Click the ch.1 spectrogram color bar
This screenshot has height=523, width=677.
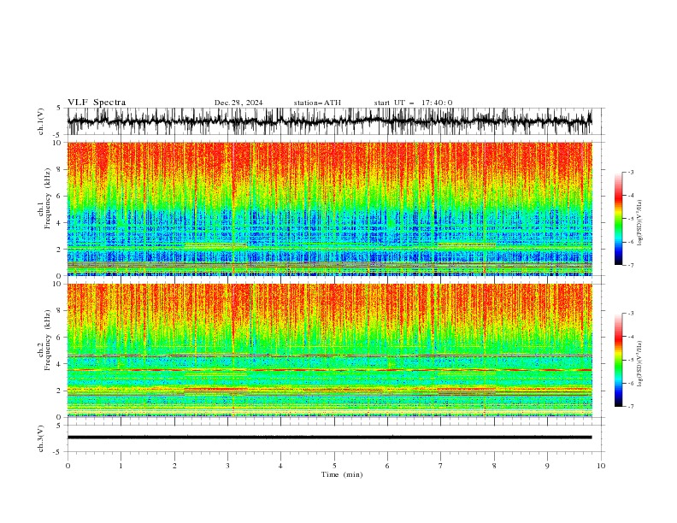[618, 218]
